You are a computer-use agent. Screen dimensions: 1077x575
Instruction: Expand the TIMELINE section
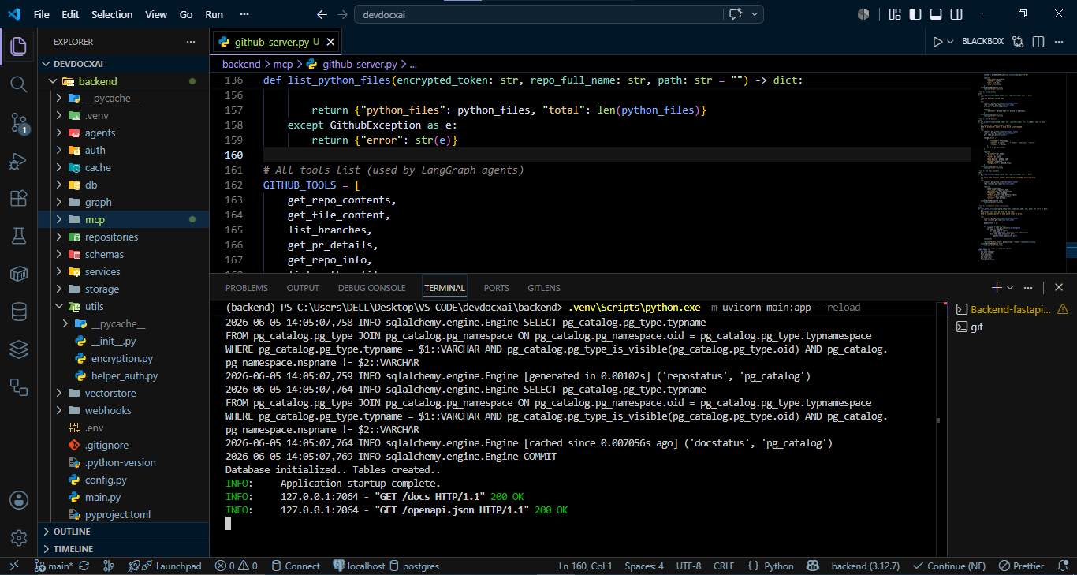[x=124, y=549]
